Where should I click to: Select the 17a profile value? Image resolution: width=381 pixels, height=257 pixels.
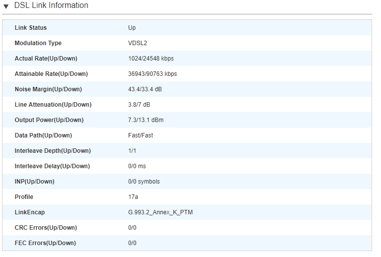tap(133, 197)
